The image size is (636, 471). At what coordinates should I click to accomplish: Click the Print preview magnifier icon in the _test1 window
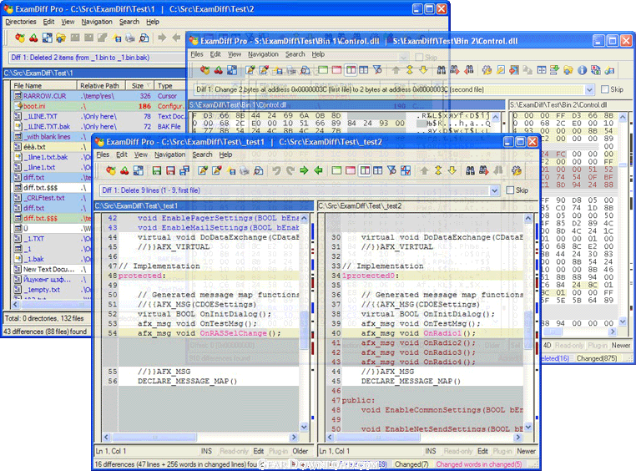pos(259,171)
